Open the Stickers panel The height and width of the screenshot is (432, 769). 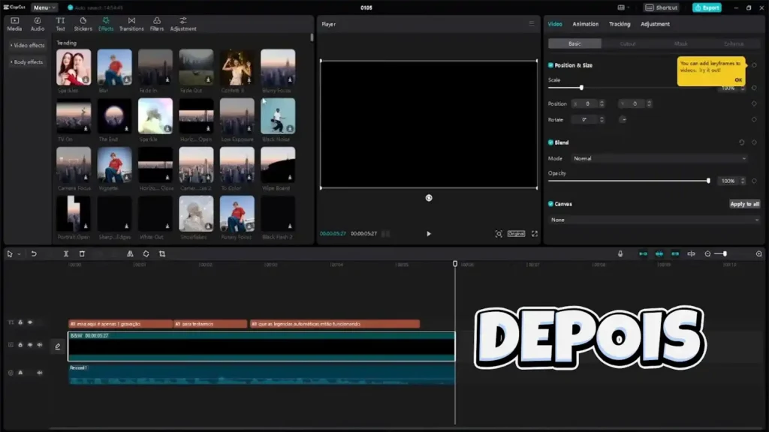83,24
